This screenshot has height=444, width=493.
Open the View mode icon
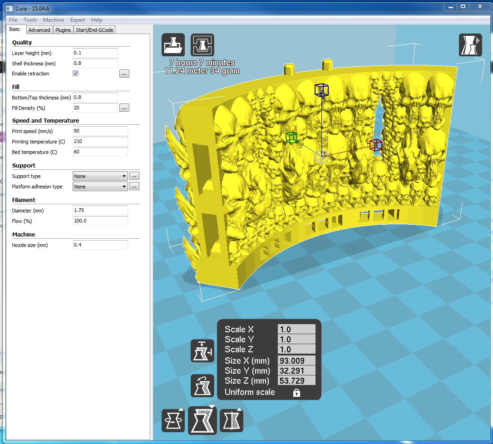[470, 45]
